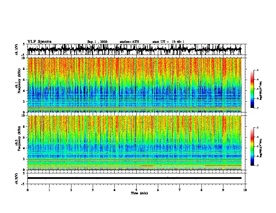Click the log(PSD) label beside ch.1 colorbar
Screen dimensions: 276x213
pos(261,90)
